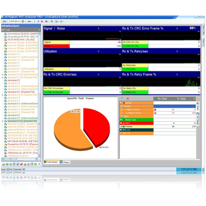206x206 pixels.
Task: Click the red checkmark icon above stats table
Action: [128, 98]
